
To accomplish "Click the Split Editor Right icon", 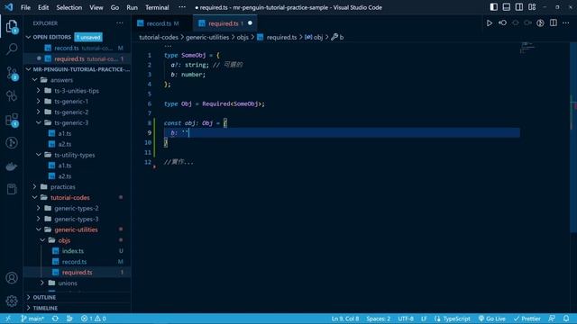I will coord(553,23).
